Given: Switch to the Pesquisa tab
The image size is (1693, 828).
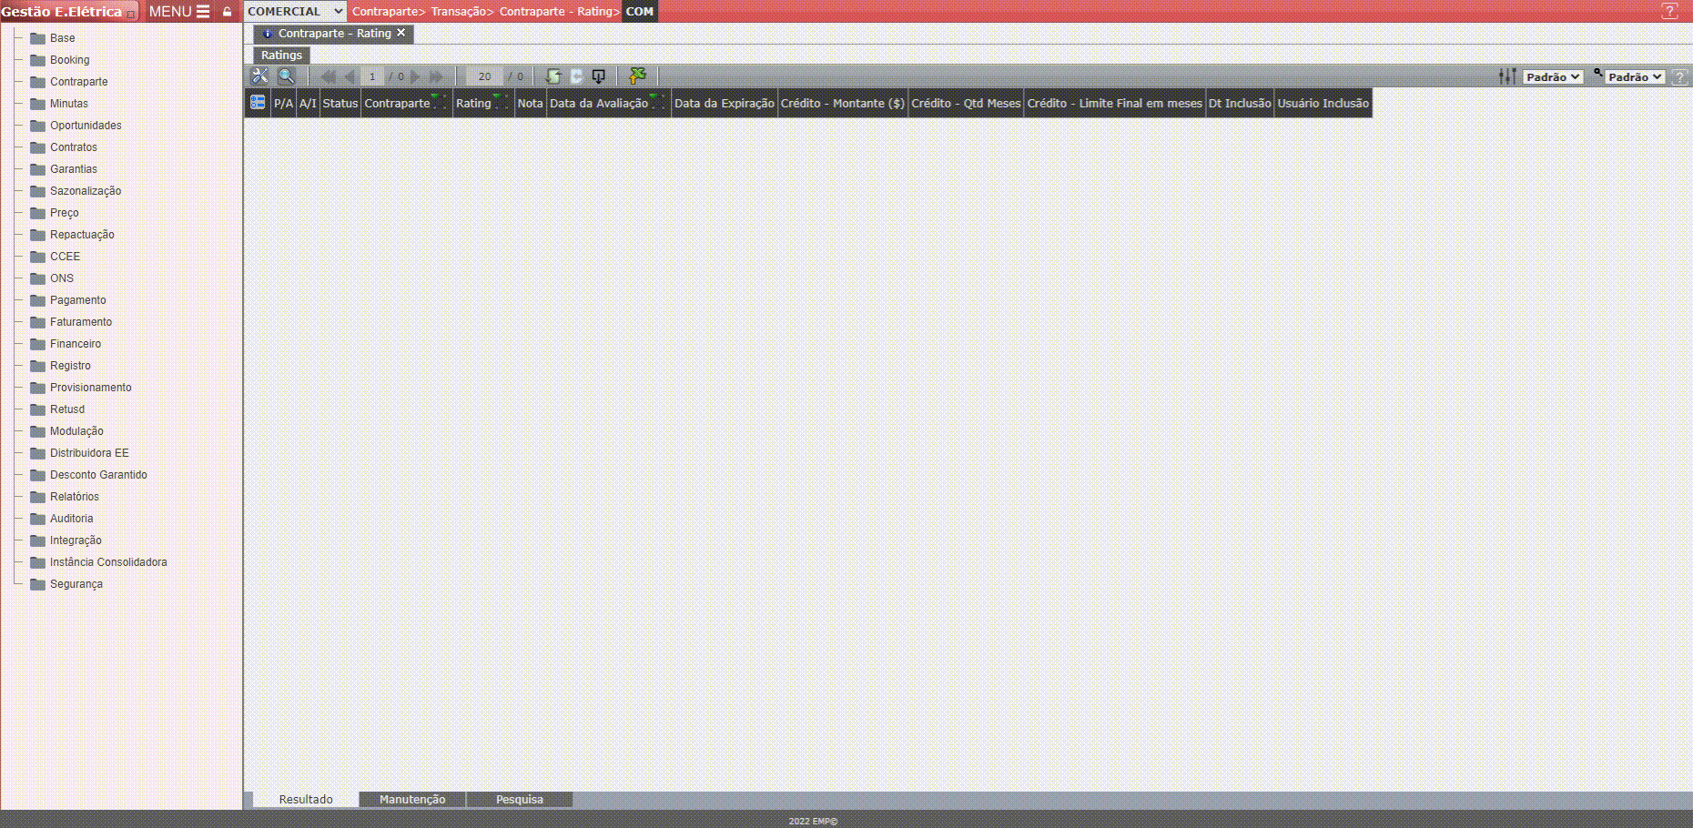Looking at the screenshot, I should click(x=519, y=799).
